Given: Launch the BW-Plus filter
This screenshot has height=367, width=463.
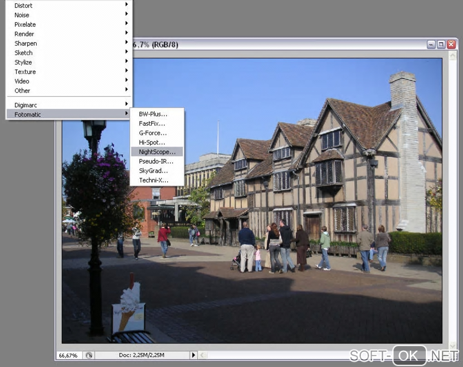Looking at the screenshot, I should [x=157, y=114].
